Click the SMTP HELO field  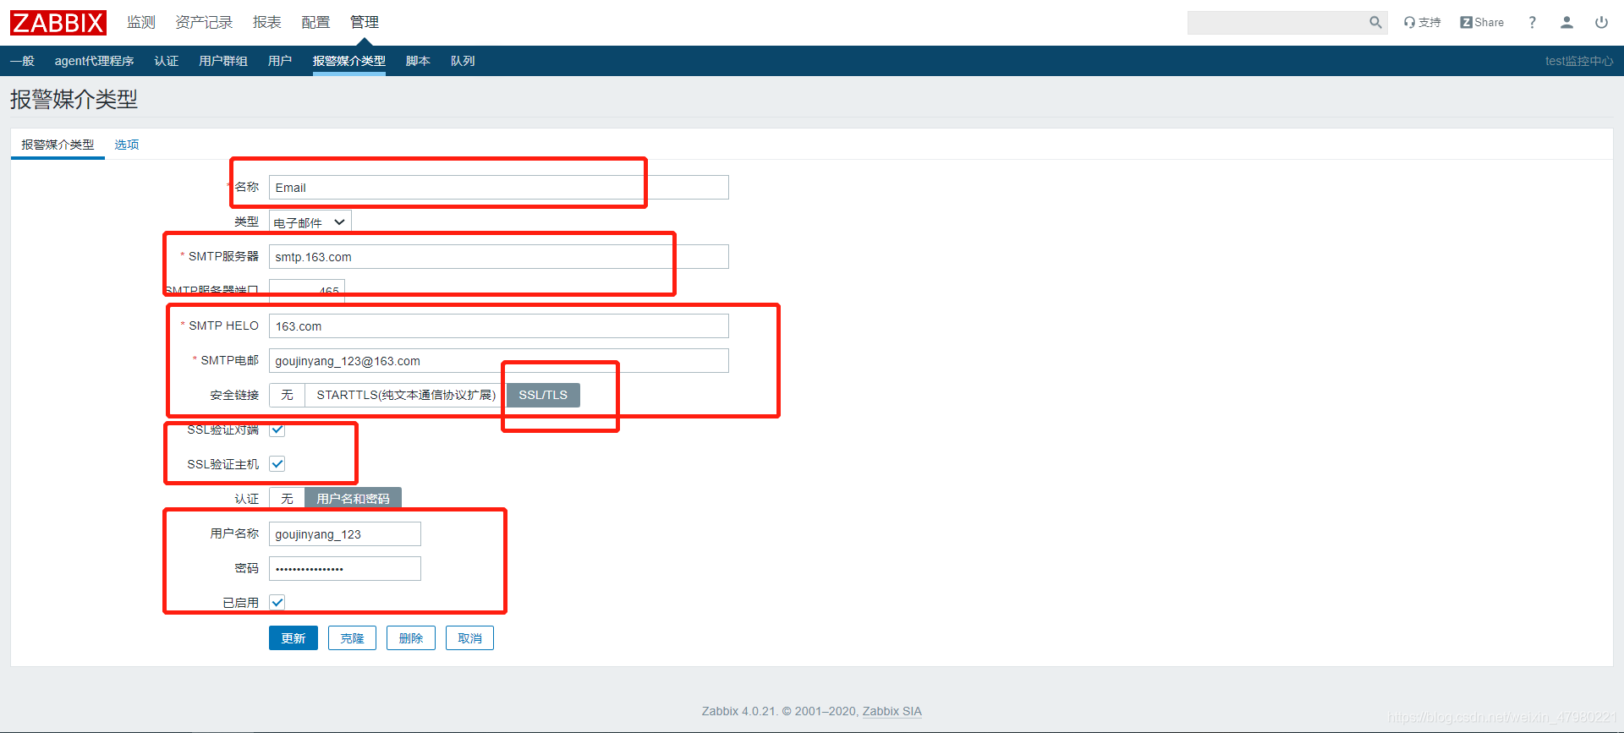pos(499,326)
